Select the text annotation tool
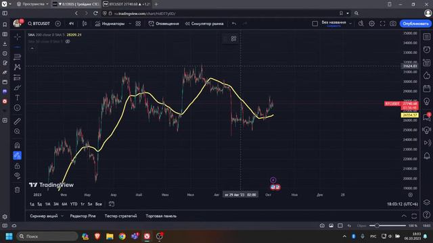The width and height of the screenshot is (433, 243). coord(17,98)
